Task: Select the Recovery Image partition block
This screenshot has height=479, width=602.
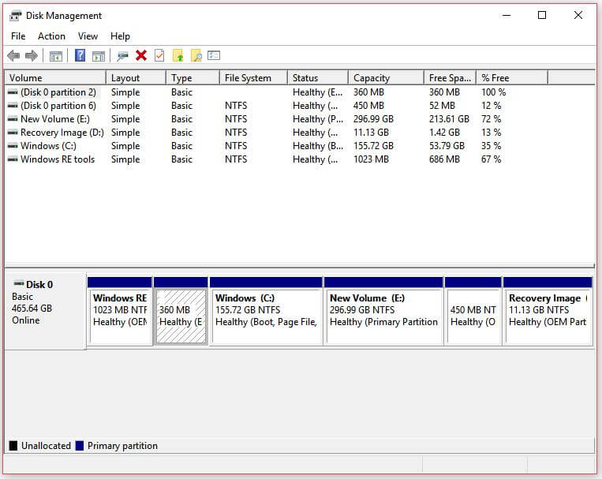Action: coord(548,311)
